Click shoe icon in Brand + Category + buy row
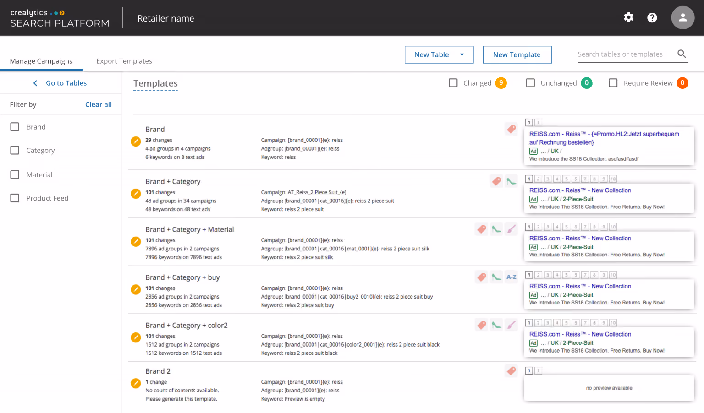This screenshot has width=704, height=413. (x=496, y=277)
